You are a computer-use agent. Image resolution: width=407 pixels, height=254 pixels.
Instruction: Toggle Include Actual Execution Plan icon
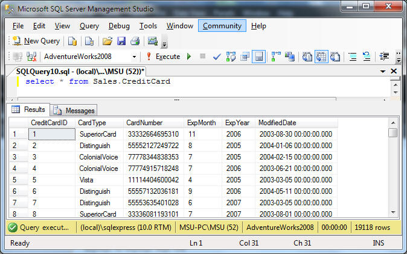(x=275, y=57)
